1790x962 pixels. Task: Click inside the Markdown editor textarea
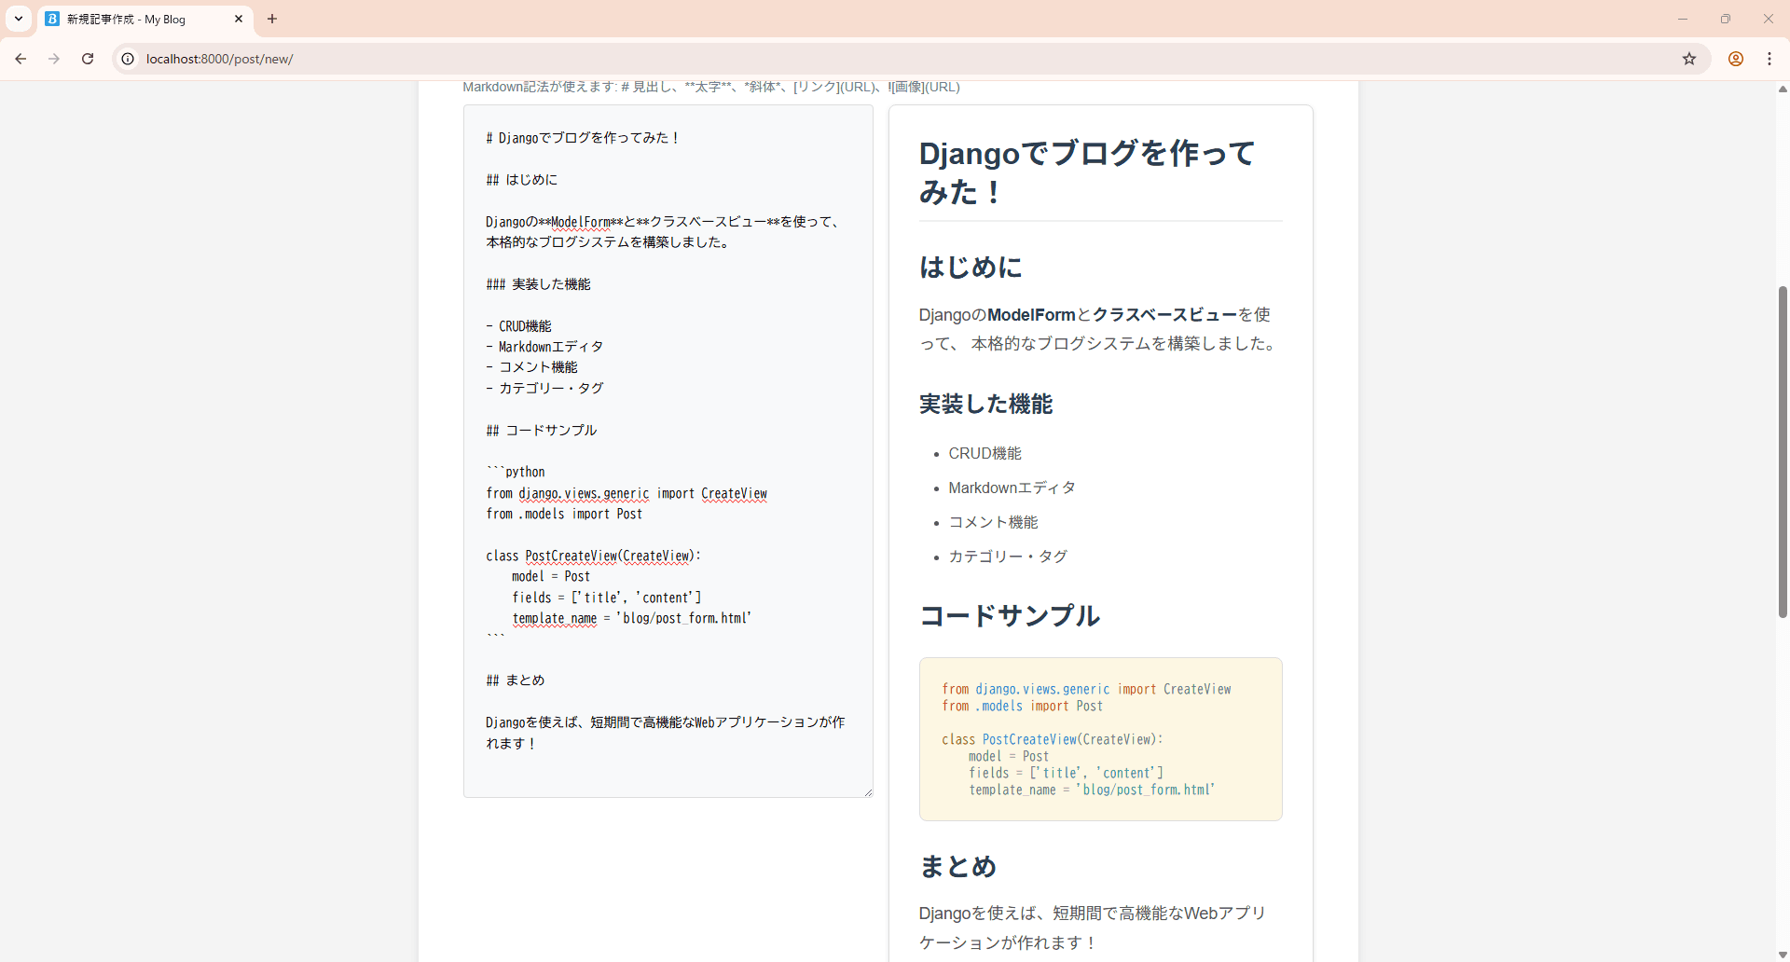pos(668,451)
